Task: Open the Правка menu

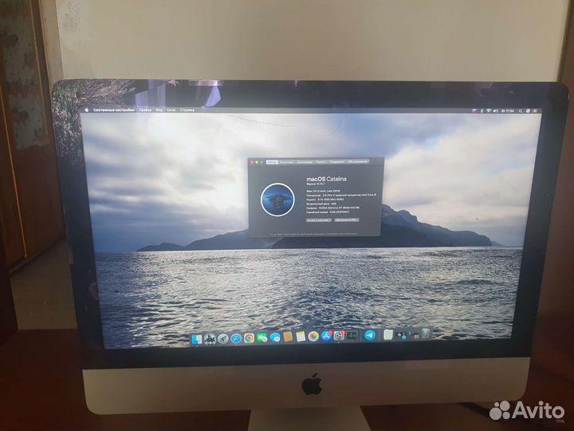Action: (145, 109)
